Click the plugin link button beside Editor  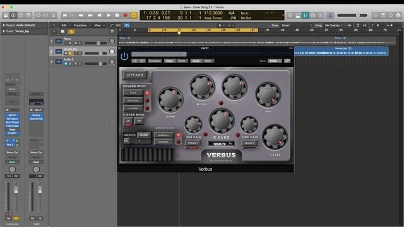[x=287, y=61]
